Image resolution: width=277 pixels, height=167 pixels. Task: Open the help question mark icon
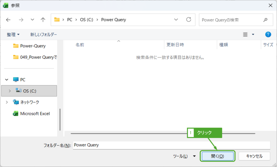pos(268,34)
